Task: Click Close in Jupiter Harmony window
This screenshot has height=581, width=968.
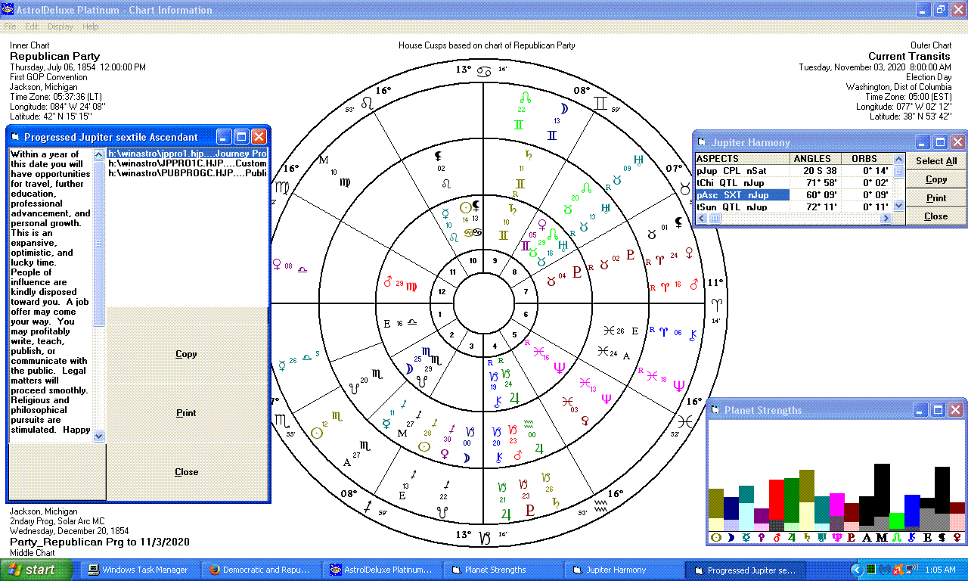Action: (x=936, y=216)
